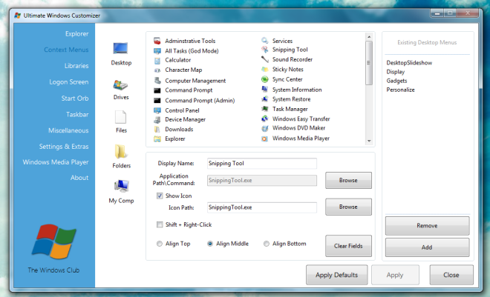
Task: Click the System Information icon
Action: coord(265,90)
